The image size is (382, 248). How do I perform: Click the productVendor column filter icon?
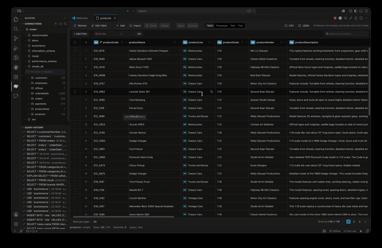pos(281,42)
